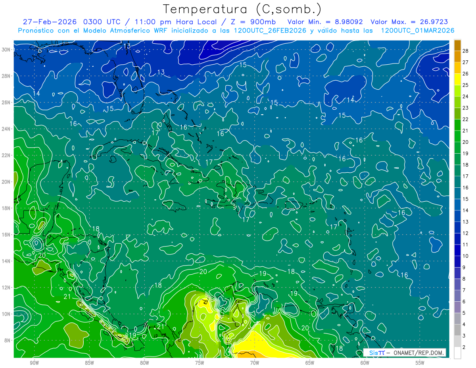Click the SisTT logo on the map
Image resolution: width=476 pixels, height=368 pixels.
click(x=377, y=353)
